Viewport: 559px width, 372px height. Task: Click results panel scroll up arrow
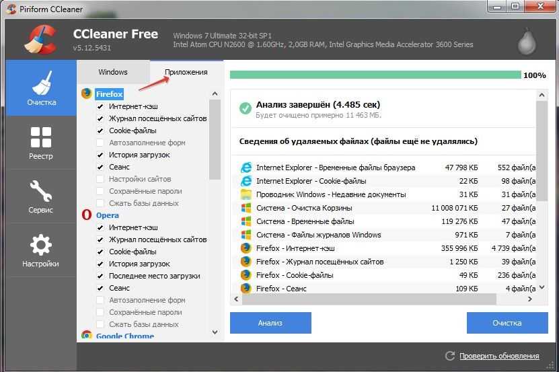point(542,95)
